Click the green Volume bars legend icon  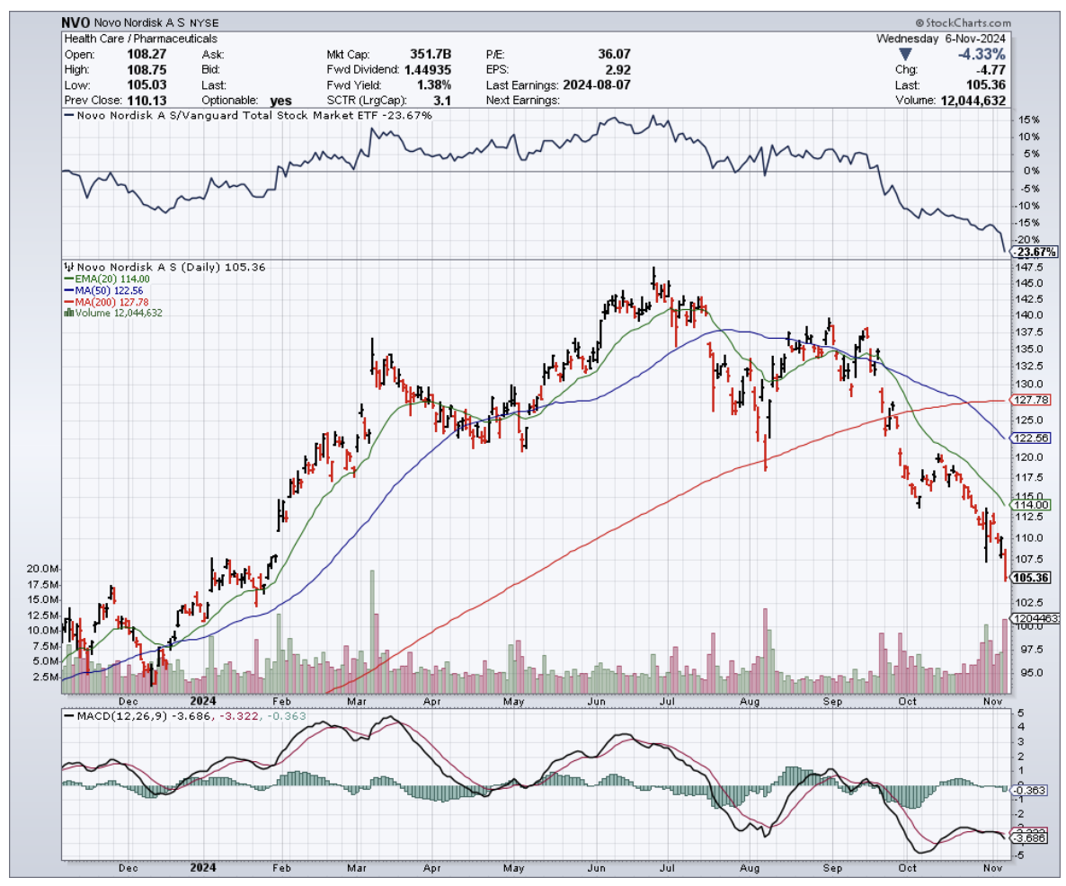click(x=67, y=313)
